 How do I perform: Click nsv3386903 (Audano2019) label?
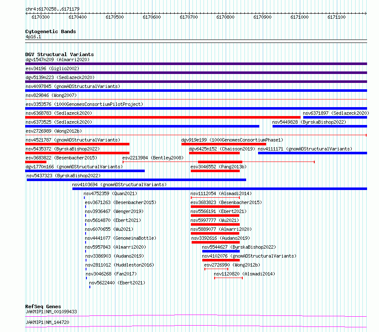click(115, 256)
